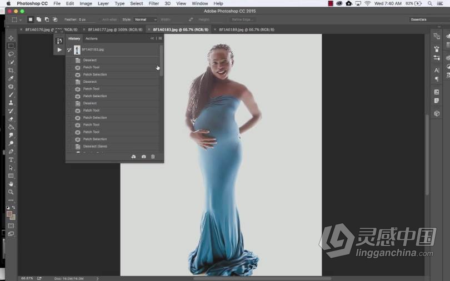Select the Eraser tool
Screen dimensions: 450x281
pos(11,119)
